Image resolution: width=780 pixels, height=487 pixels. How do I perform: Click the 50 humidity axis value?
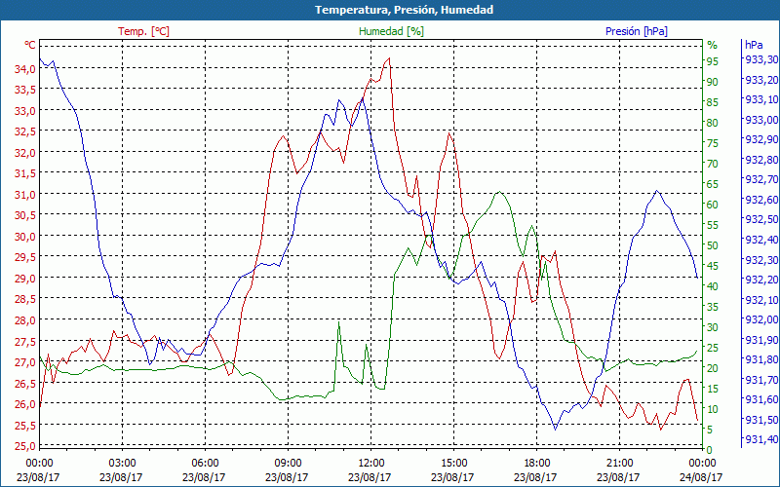tap(713, 245)
